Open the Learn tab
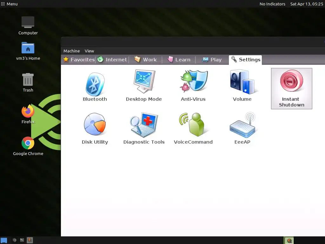Image resolution: width=325 pixels, height=244 pixels. [x=179, y=59]
